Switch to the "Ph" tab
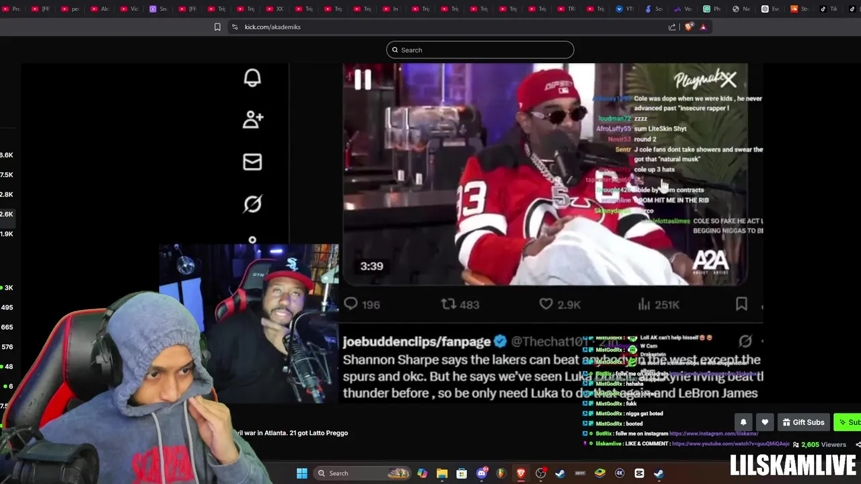Viewport: 861px width, 484px height. pos(712,9)
